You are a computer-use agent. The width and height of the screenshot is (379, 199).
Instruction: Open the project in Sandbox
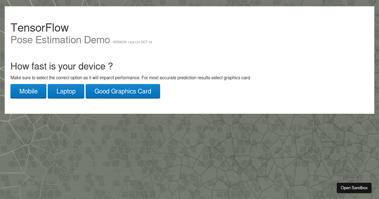tap(354, 188)
